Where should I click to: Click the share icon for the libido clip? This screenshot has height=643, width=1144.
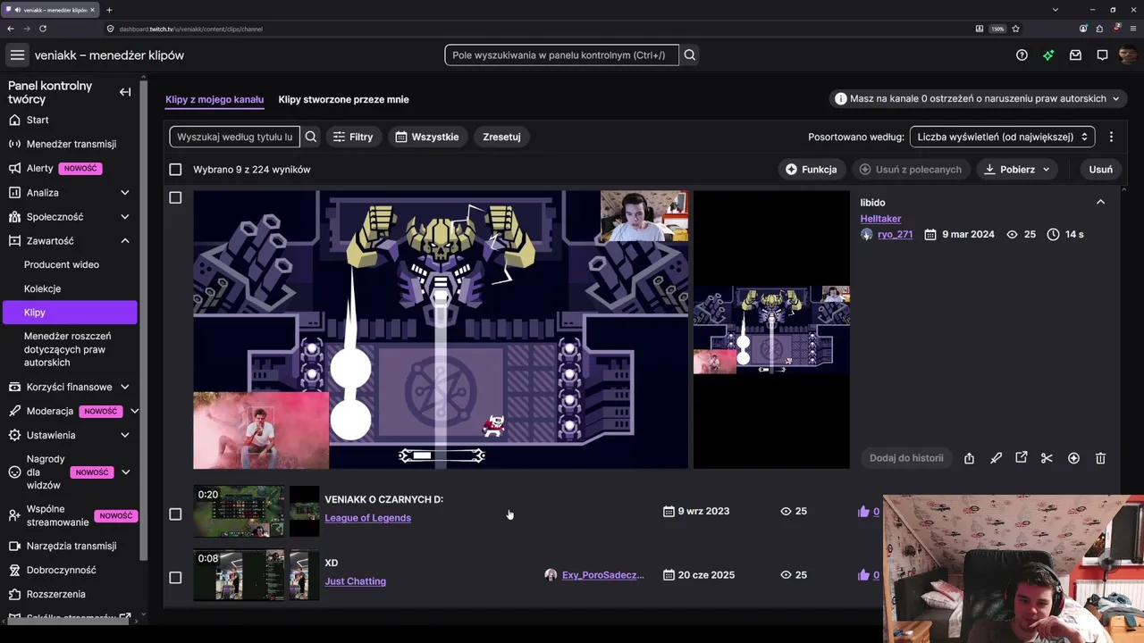969,458
